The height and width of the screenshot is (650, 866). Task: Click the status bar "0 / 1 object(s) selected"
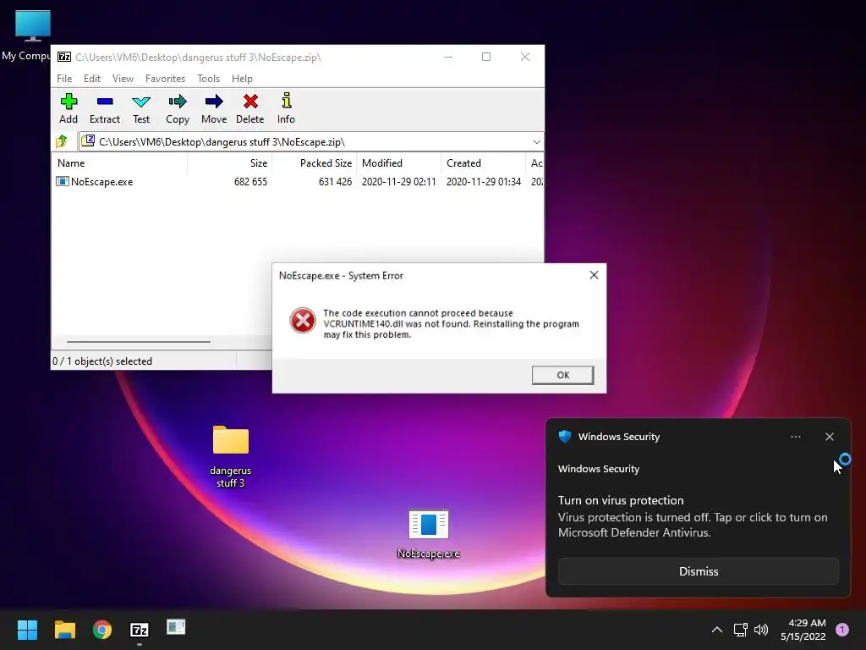[x=102, y=361]
